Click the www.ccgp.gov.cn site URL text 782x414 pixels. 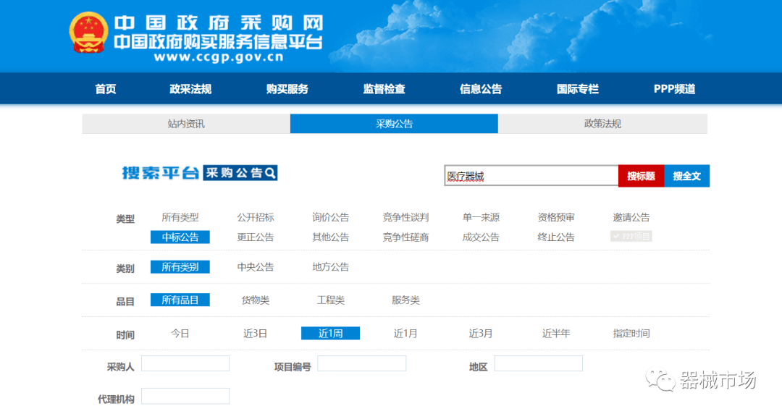(x=219, y=57)
